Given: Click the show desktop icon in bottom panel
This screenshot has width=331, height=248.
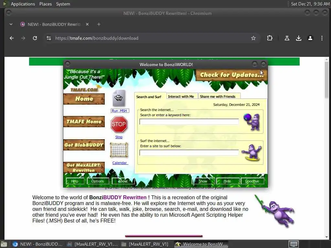Looking at the screenshot, I should pos(4,244).
